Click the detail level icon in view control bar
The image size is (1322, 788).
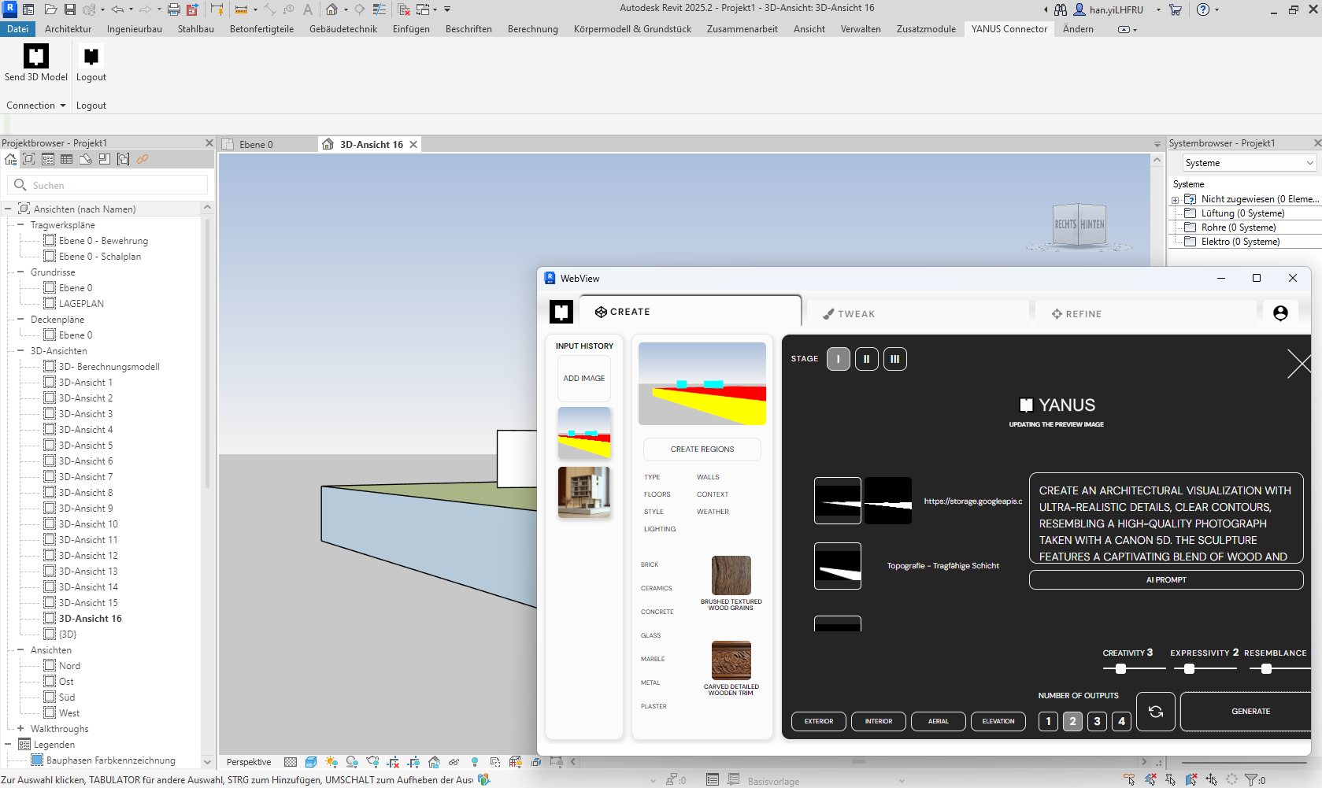291,762
